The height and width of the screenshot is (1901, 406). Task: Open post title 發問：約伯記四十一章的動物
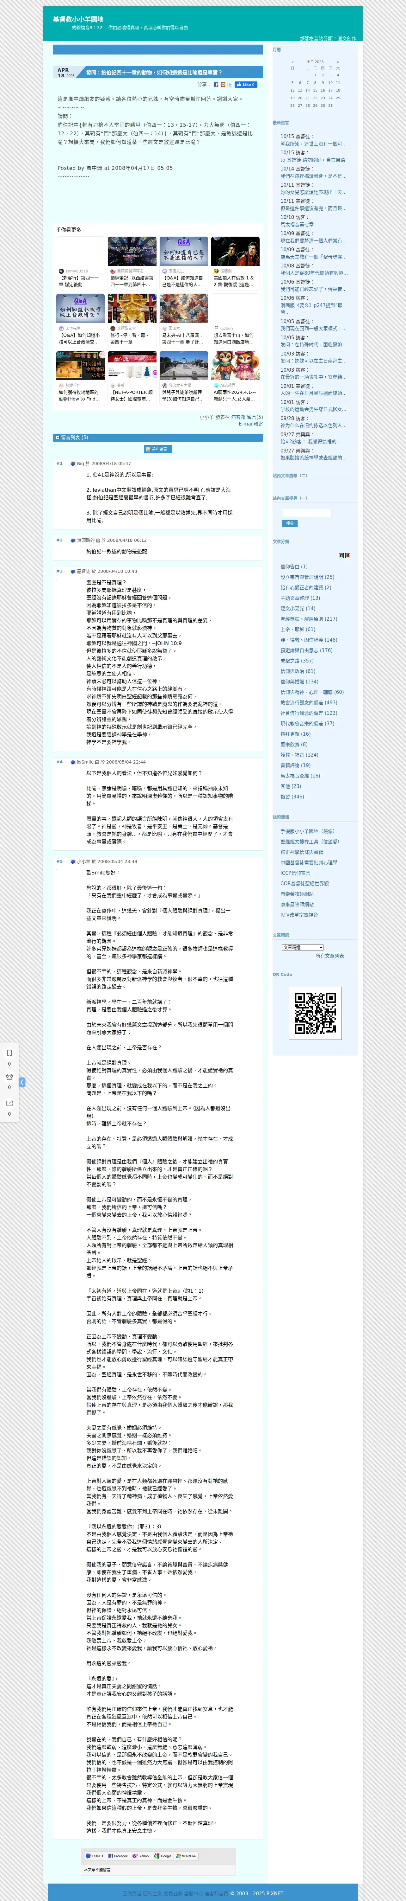tap(153, 72)
